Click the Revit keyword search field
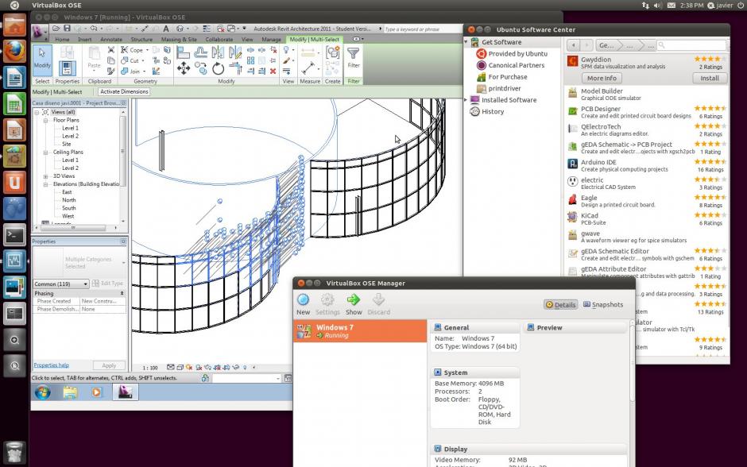This screenshot has height=467, width=747. [x=422, y=29]
